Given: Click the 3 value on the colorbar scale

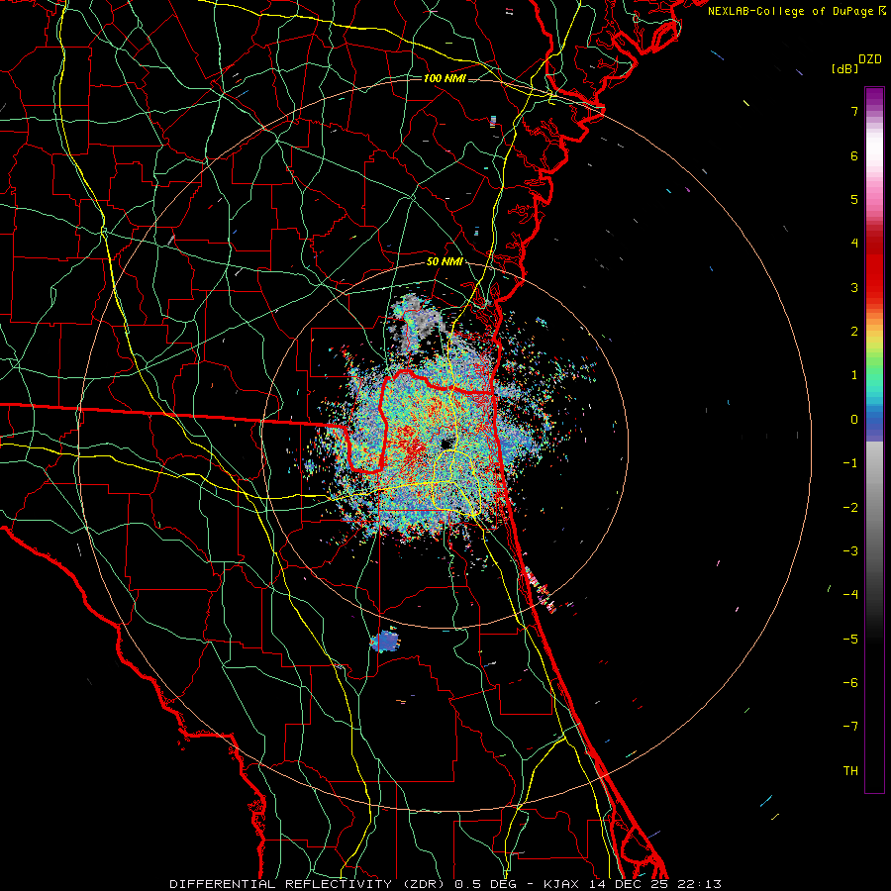Looking at the screenshot, I should [854, 287].
